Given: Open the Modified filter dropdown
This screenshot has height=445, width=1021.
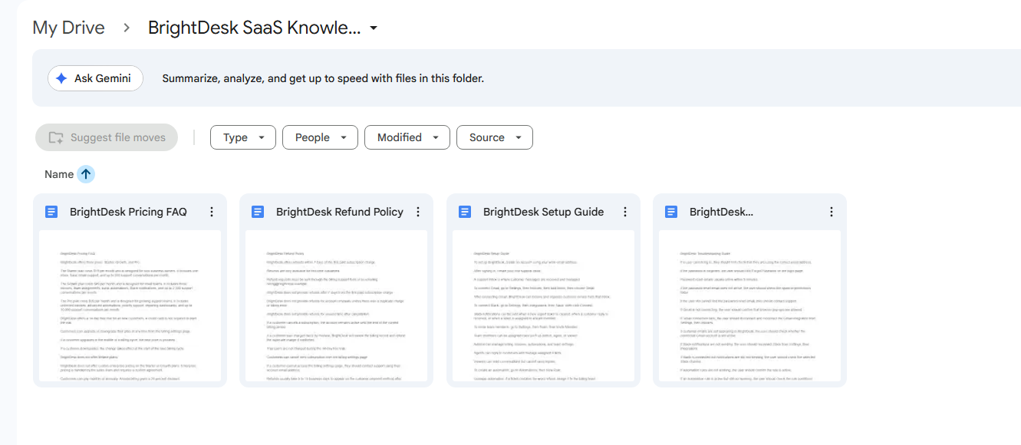Looking at the screenshot, I should click(x=407, y=137).
